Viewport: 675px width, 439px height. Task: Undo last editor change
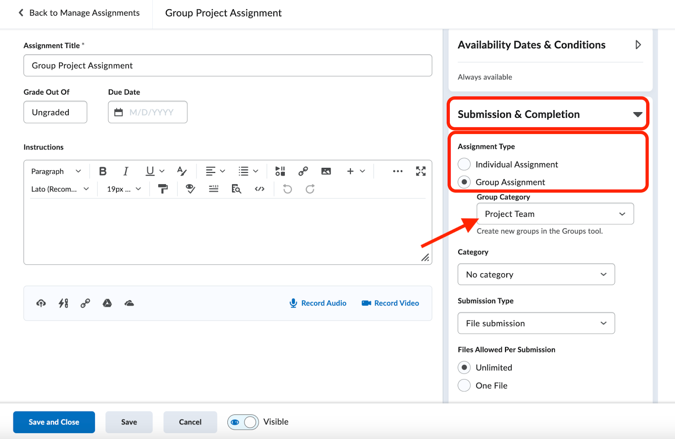[x=287, y=189]
